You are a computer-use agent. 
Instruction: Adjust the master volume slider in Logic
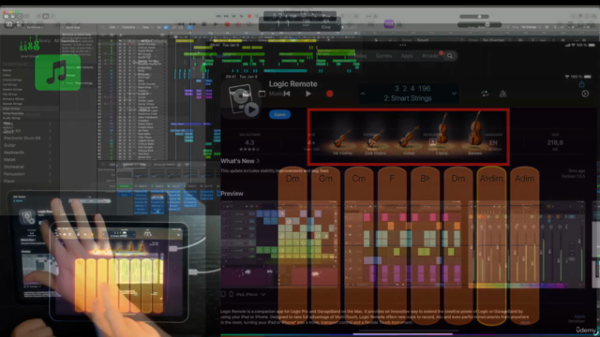click(479, 25)
